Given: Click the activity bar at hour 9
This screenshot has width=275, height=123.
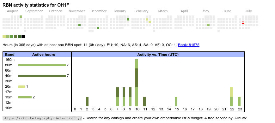Looking at the screenshot, I should click(130, 97).
